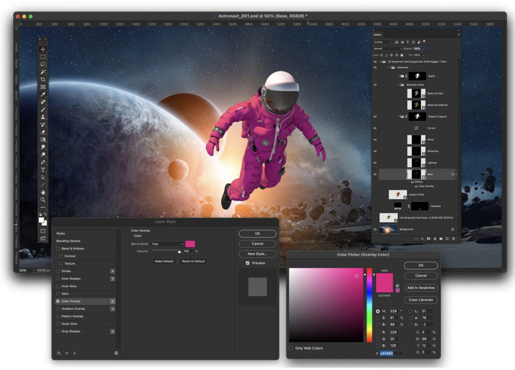Click the Make Default button
The image size is (515, 370).
(164, 261)
